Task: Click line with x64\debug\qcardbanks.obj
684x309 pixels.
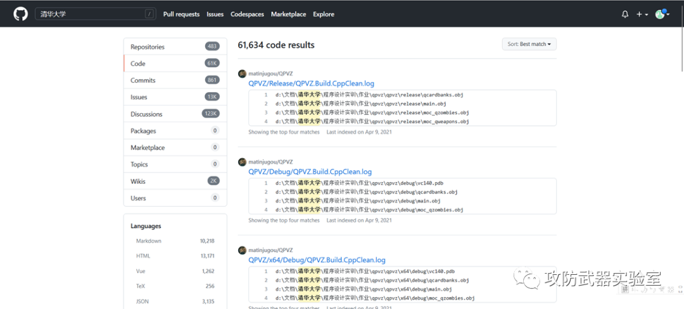Action: (372, 280)
